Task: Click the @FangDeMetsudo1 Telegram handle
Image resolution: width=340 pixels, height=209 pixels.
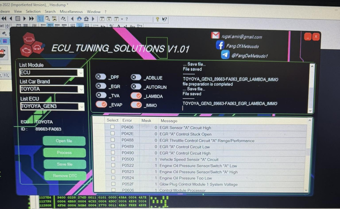Action: [249, 56]
